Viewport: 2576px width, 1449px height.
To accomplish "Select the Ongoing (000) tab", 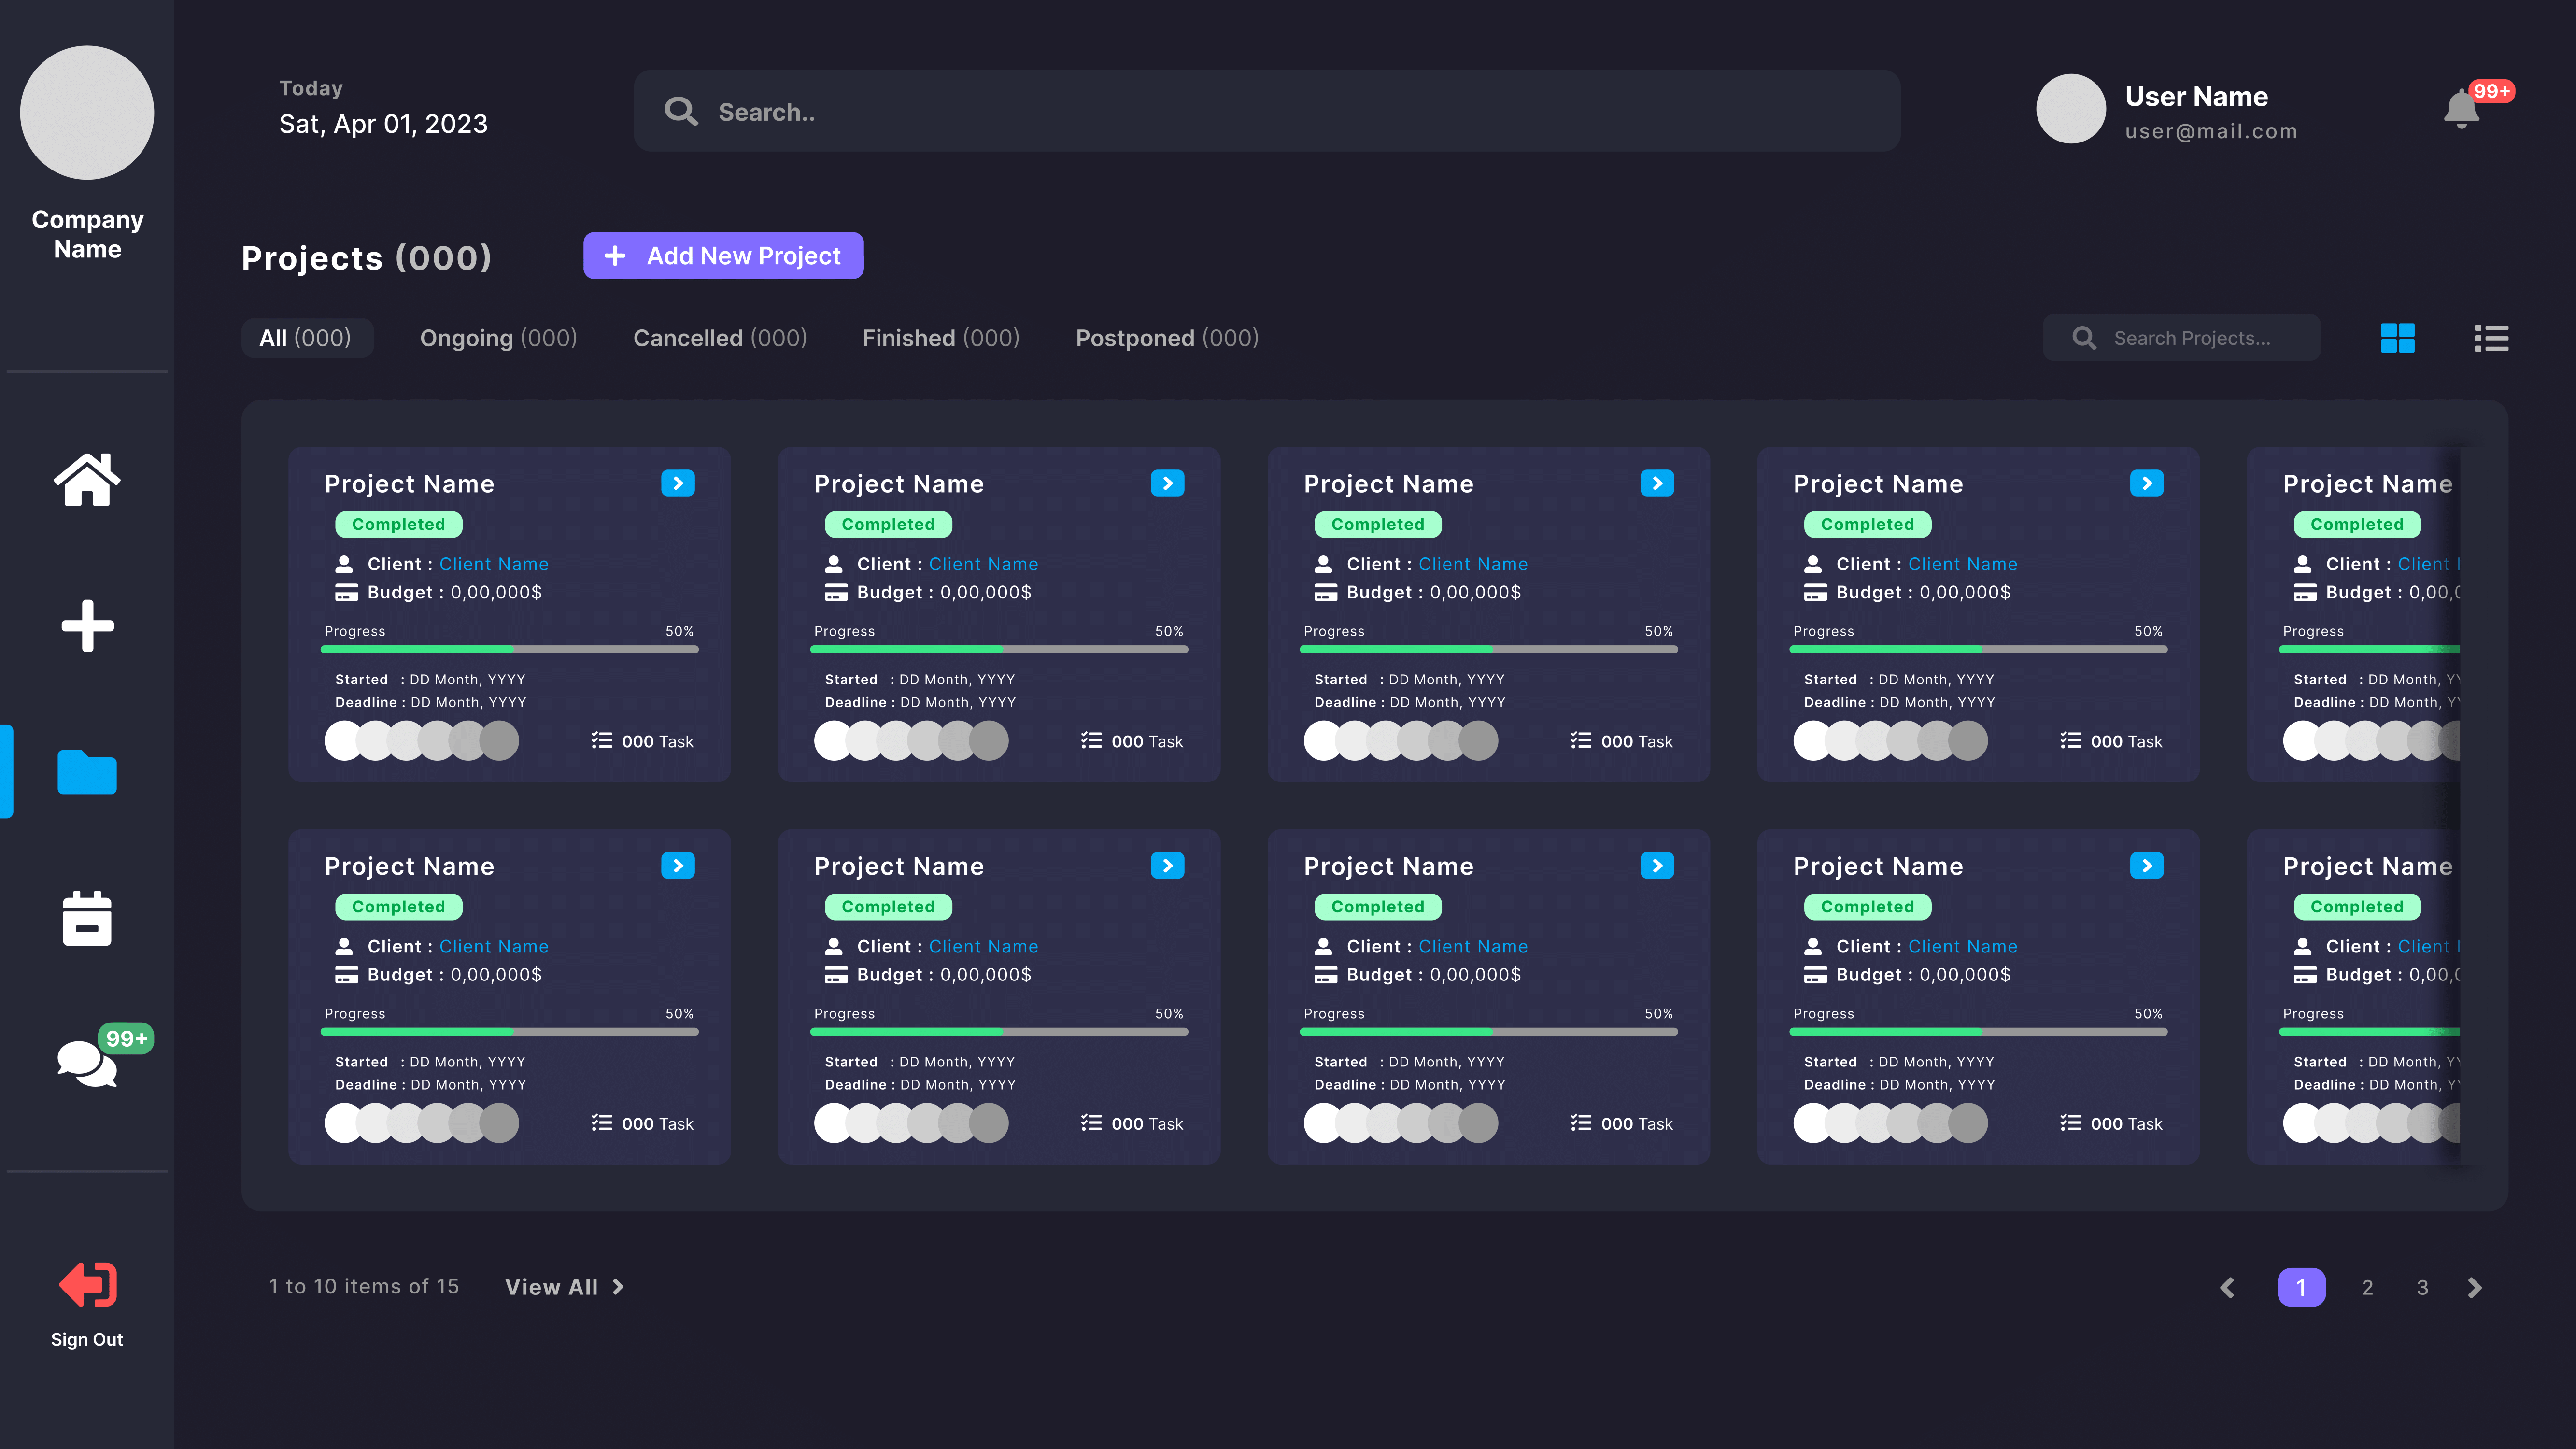I will coord(498,338).
